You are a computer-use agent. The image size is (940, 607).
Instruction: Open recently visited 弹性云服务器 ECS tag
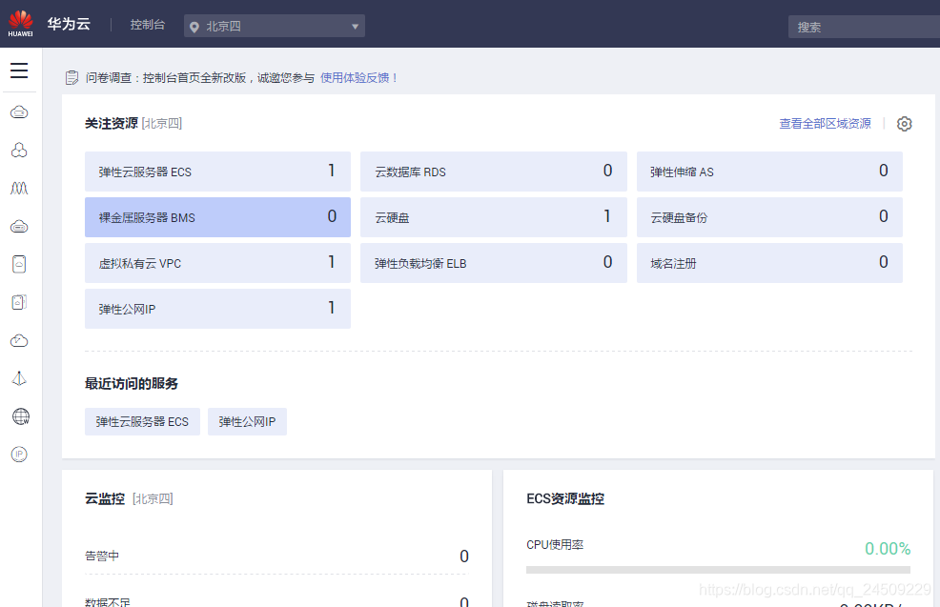tap(142, 422)
